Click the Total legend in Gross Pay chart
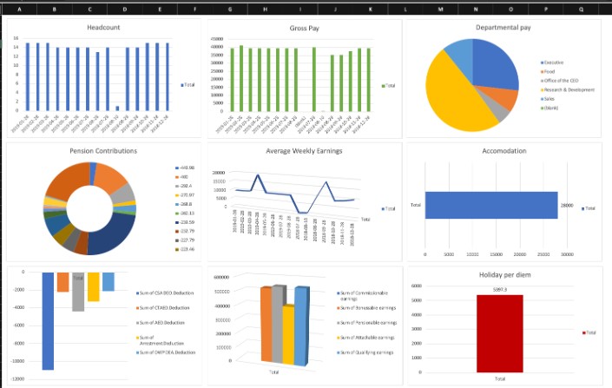612x388 pixels. [x=389, y=86]
